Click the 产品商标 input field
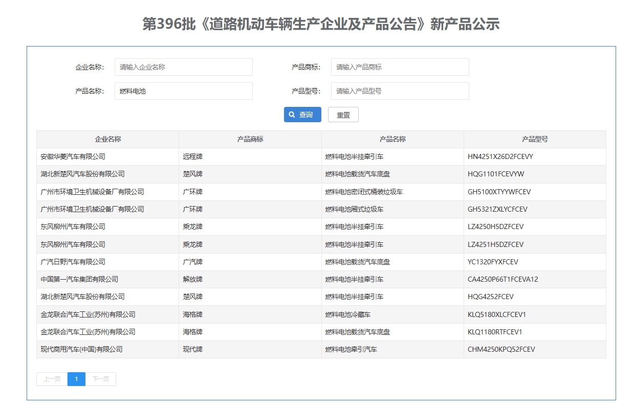Viewport: 633px width, 408px height. coord(400,67)
